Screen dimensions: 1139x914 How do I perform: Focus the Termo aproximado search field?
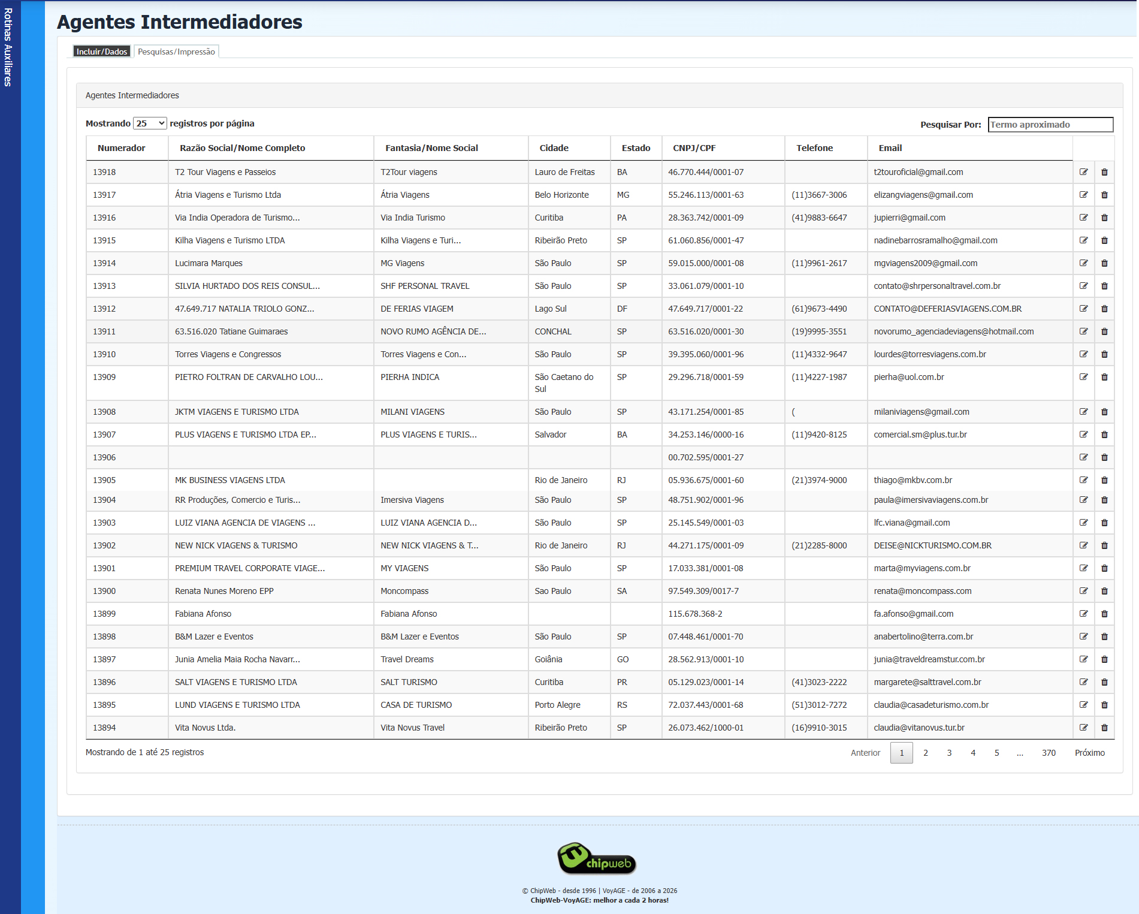pyautogui.click(x=1050, y=125)
